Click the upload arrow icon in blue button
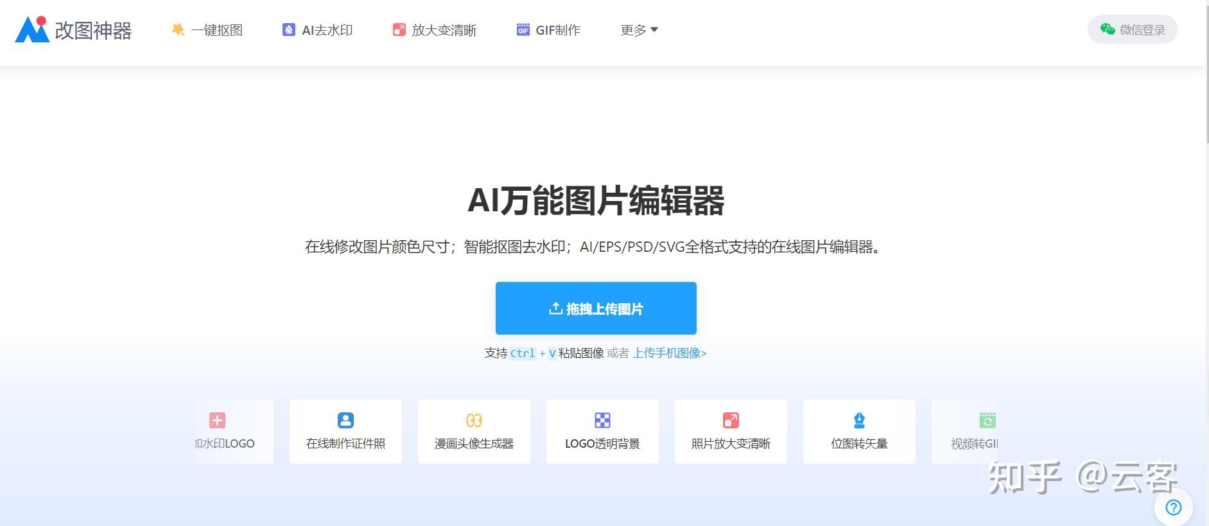This screenshot has height=526, width=1209. coord(555,308)
